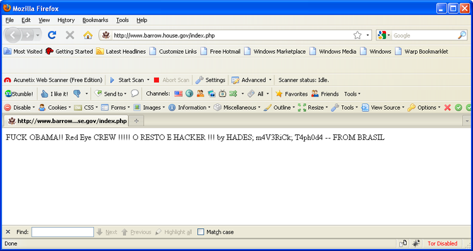Screen dimensions: 473x251
Task: Open the Edit menu
Action: point(26,20)
